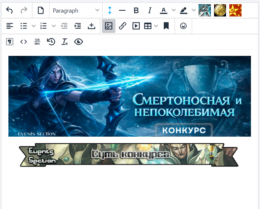Click the Undo arrow icon
The image size is (260, 209).
[9, 11]
